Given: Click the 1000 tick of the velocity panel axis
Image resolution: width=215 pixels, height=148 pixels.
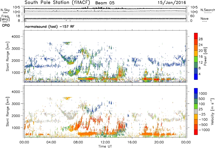Looking at the screenshot, I should point(16,128).
